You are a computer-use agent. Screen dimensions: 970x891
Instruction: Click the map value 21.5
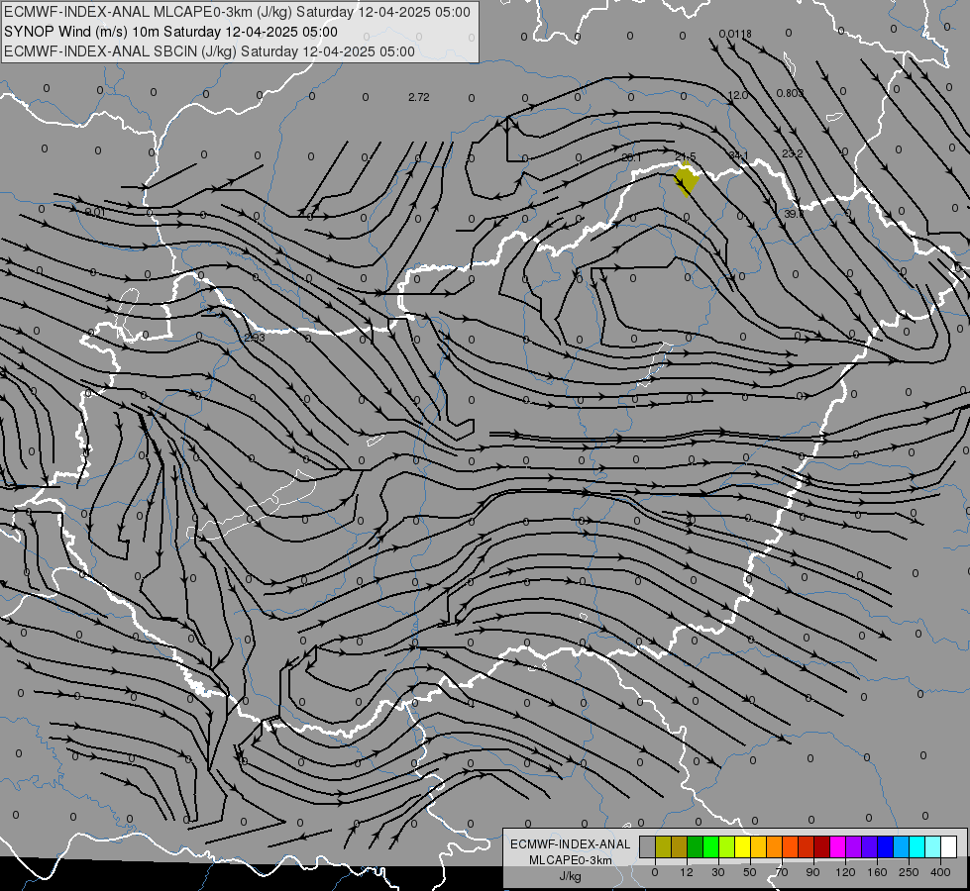(x=686, y=156)
